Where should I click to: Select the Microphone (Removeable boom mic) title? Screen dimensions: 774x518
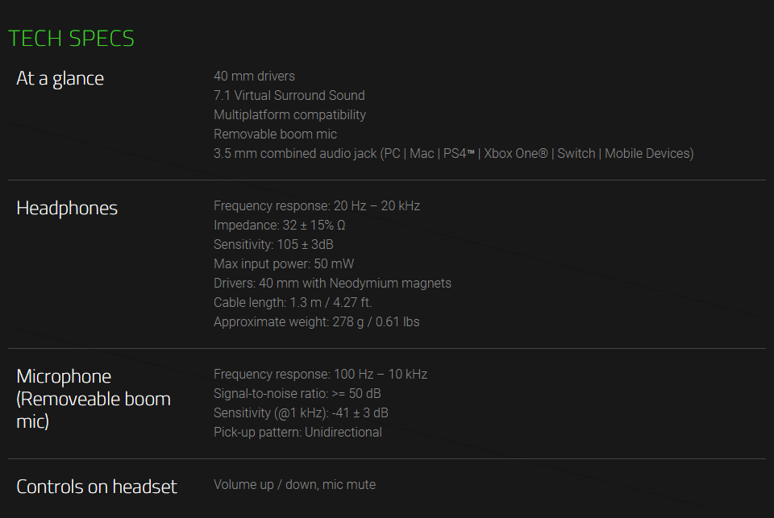[x=94, y=399]
